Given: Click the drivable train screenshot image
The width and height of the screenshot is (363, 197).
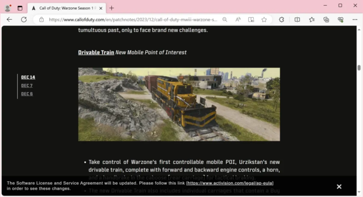Looking at the screenshot, I should coord(179,104).
